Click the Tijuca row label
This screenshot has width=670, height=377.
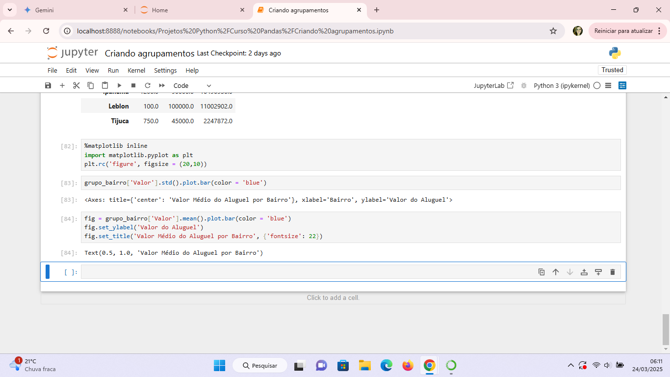click(120, 121)
